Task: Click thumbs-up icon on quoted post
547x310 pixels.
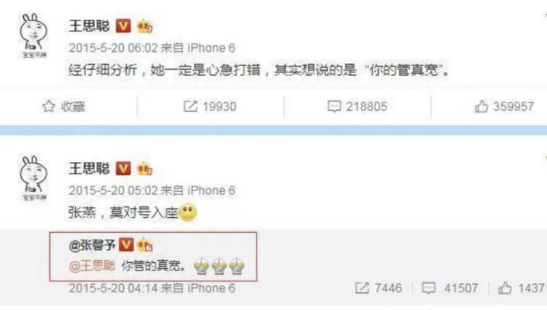Action: [x=505, y=288]
